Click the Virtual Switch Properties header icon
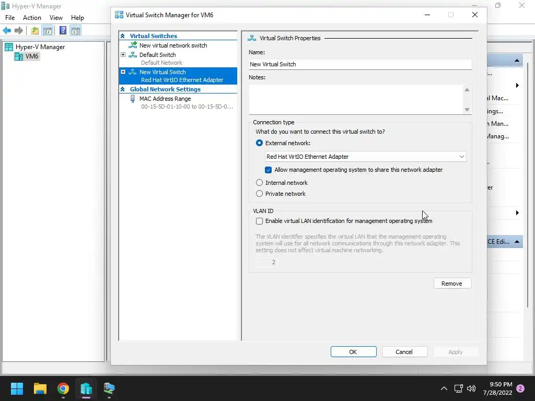The width and height of the screenshot is (535, 401). click(252, 38)
